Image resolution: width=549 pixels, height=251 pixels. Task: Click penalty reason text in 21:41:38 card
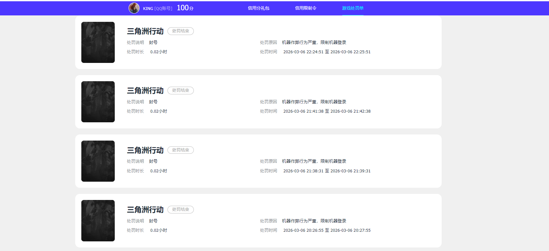[x=314, y=102]
